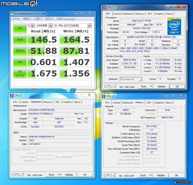Select the About tab in the CPU window
193x185 pixels.
click(x=169, y=14)
